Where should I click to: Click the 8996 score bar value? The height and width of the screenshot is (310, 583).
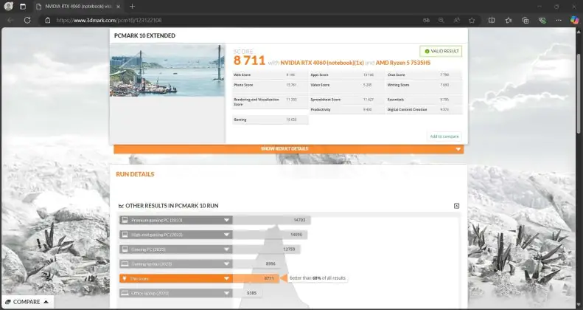270,263
